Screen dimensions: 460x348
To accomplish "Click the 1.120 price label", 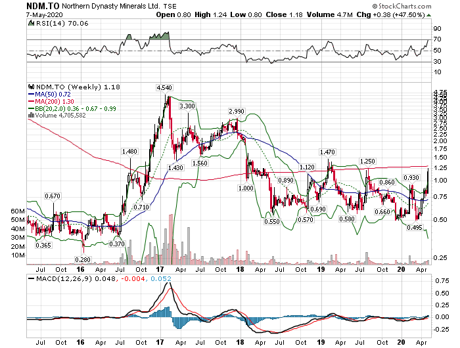I will pos(307,167).
